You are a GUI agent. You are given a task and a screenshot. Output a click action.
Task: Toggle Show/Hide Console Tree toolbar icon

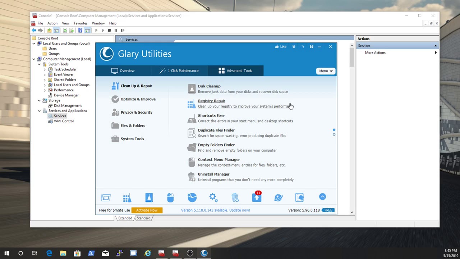point(56,30)
